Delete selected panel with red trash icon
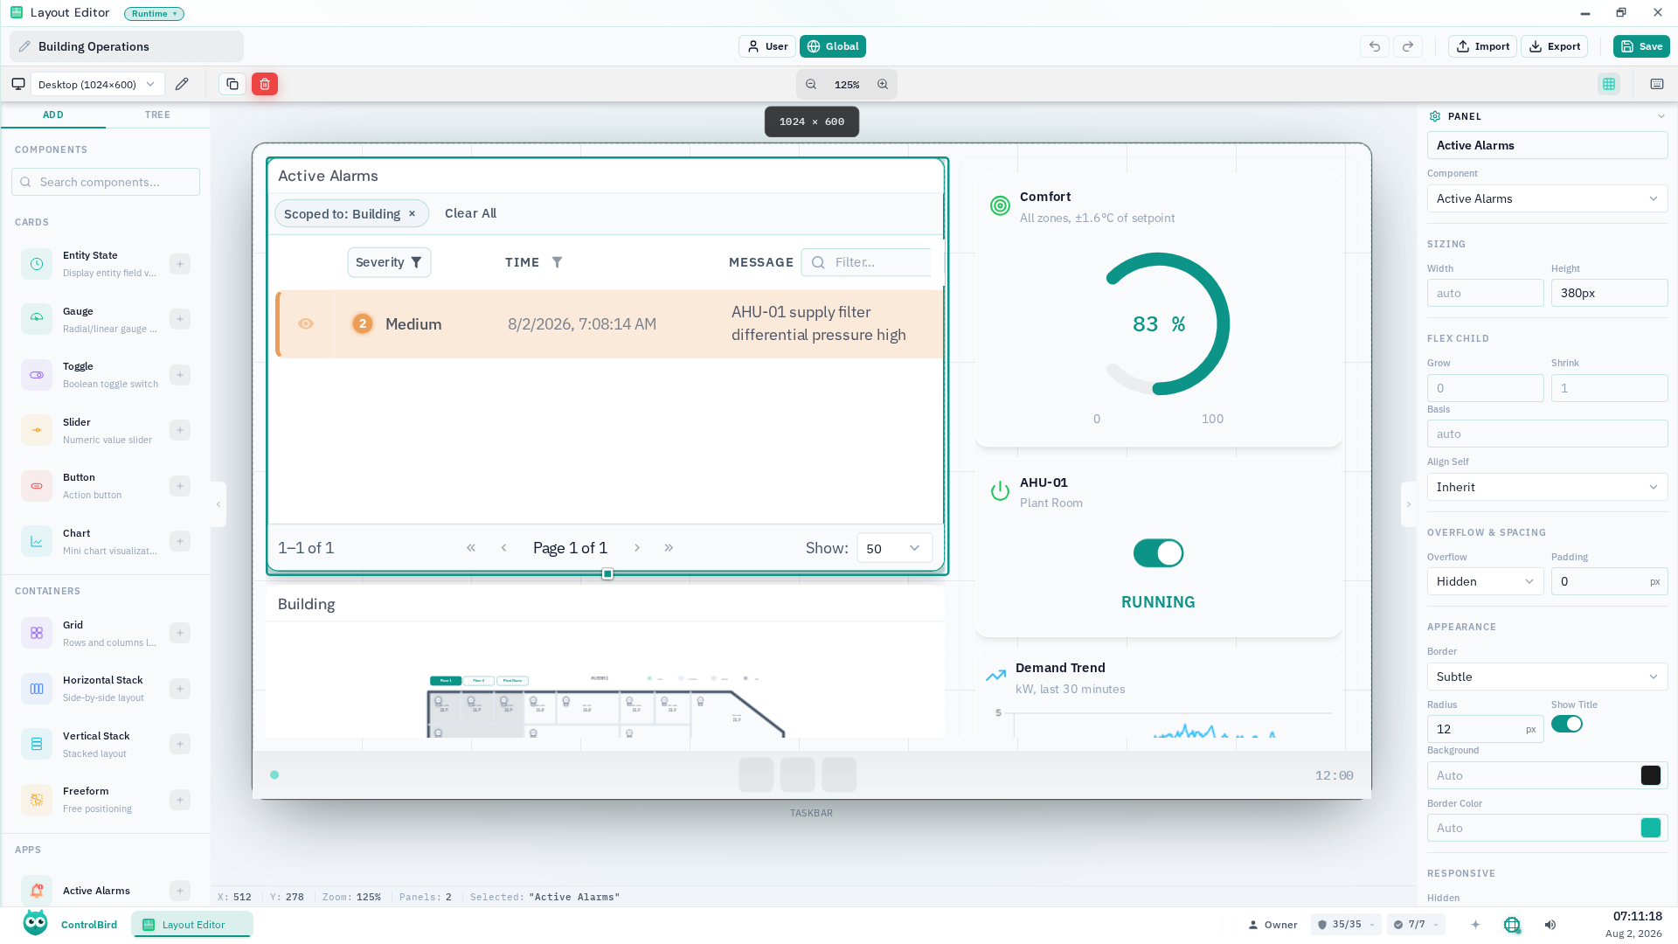1678x944 pixels. [x=265, y=84]
